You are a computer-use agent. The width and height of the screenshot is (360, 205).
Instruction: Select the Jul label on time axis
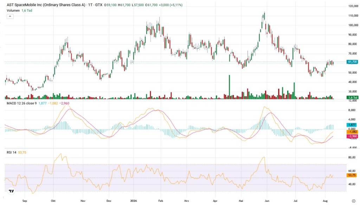(295, 201)
